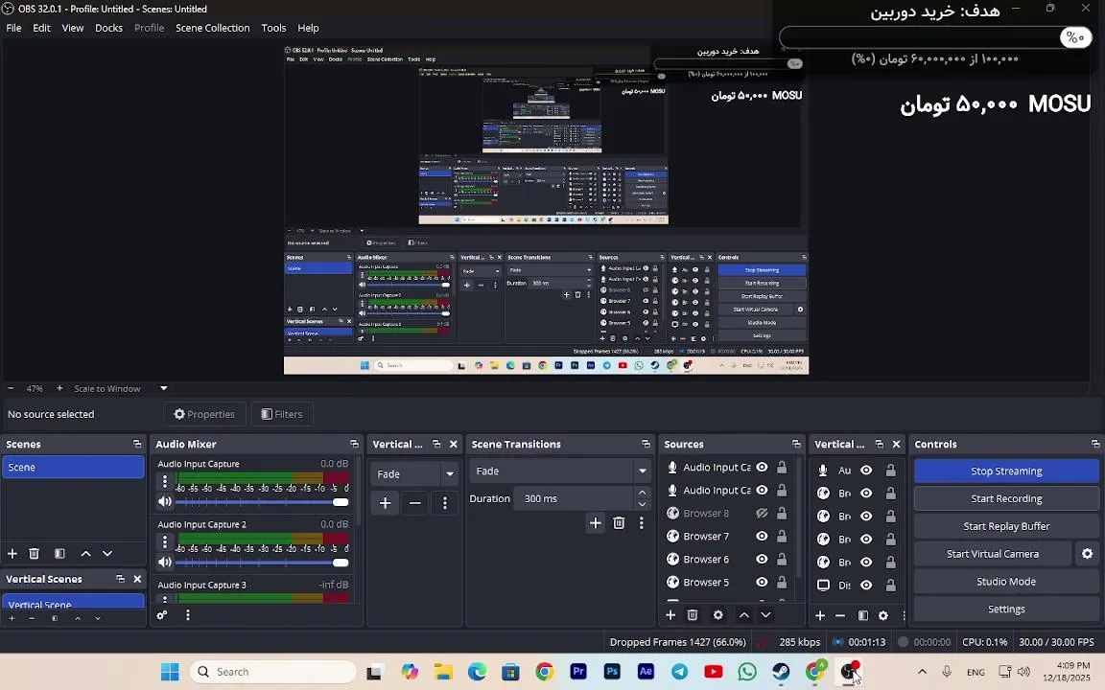
Task: Open advanced audio properties gear in Audio Mixer
Action: click(162, 614)
